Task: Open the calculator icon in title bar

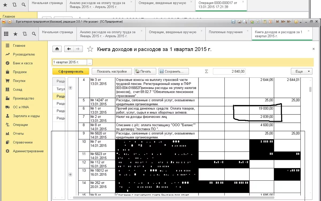Action: (x=265, y=22)
